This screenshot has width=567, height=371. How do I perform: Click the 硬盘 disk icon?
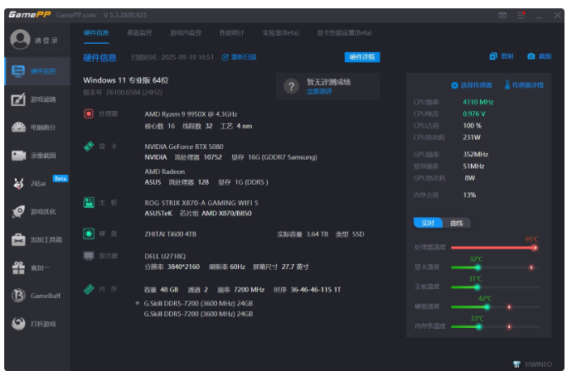pos(89,234)
